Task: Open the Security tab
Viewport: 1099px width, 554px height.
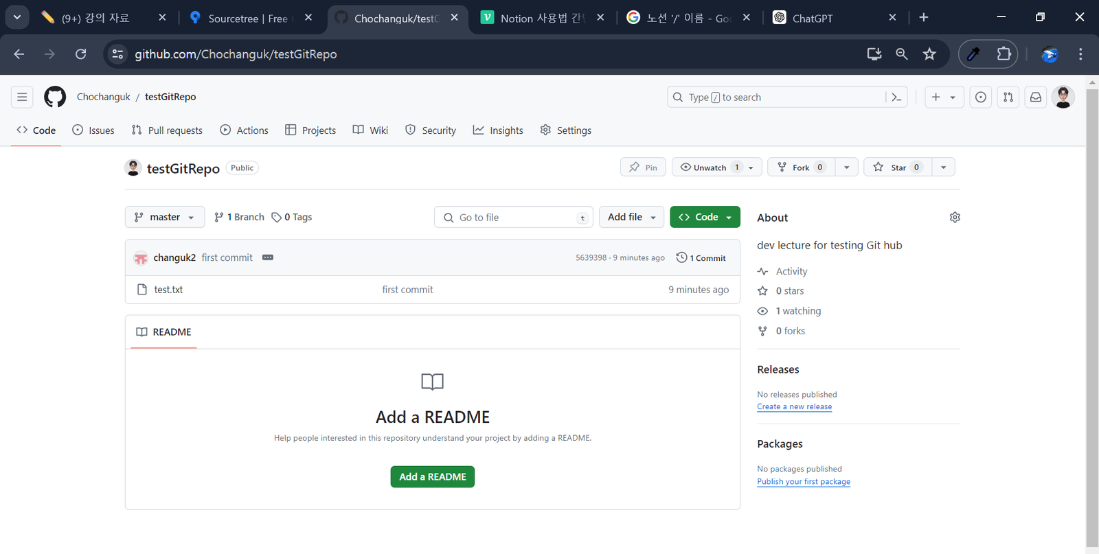Action: point(431,130)
